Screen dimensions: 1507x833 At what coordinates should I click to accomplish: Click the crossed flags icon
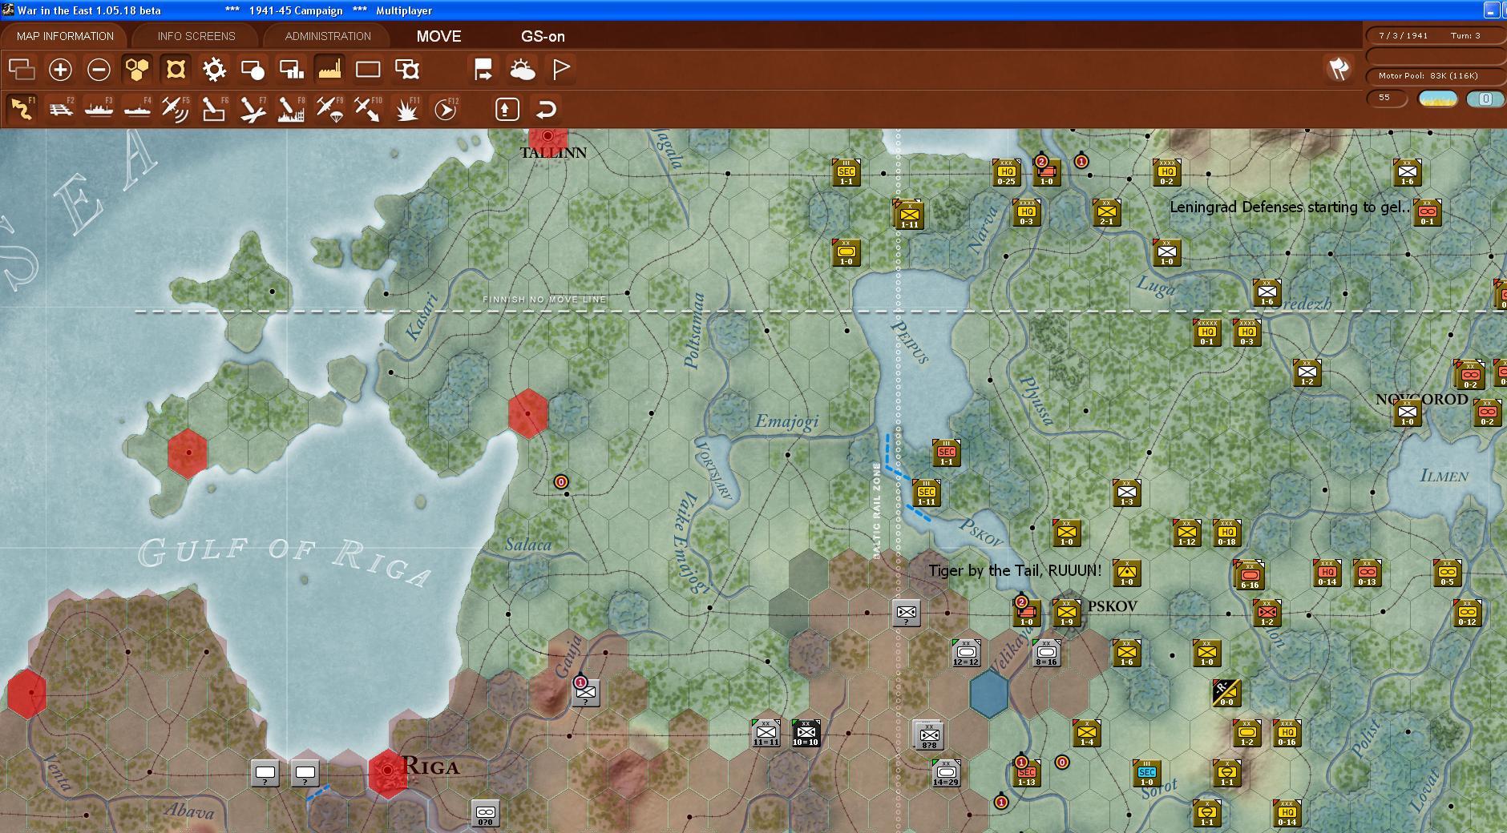pos(1339,69)
